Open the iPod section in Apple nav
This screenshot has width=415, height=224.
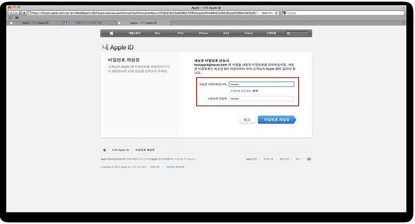coord(180,33)
